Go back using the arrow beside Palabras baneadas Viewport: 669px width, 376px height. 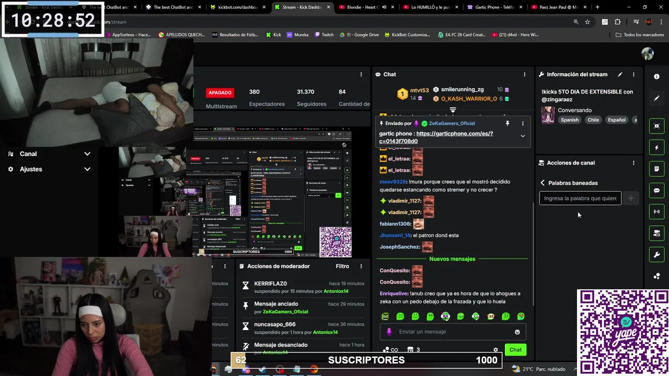coord(543,183)
